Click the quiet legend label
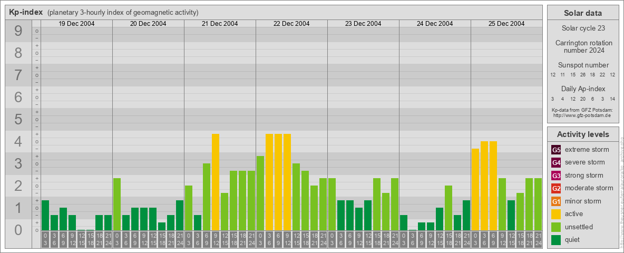The width and height of the screenshot is (624, 253). tap(573, 239)
